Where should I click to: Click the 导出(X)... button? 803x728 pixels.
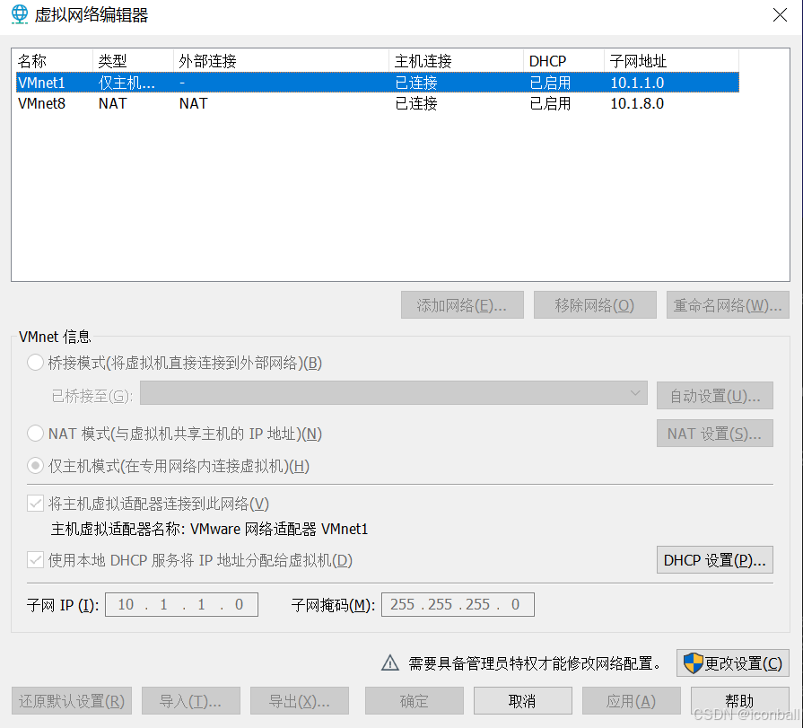tap(300, 701)
